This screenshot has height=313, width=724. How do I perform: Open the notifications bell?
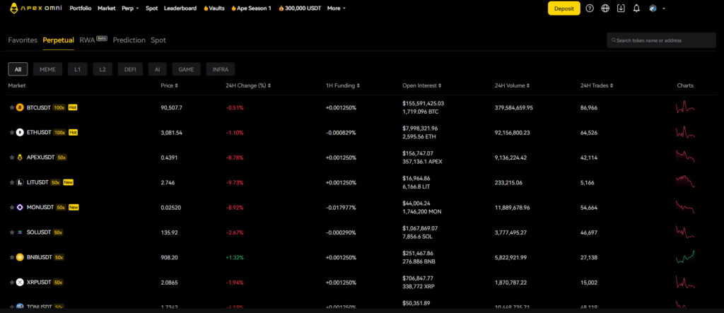click(x=636, y=8)
